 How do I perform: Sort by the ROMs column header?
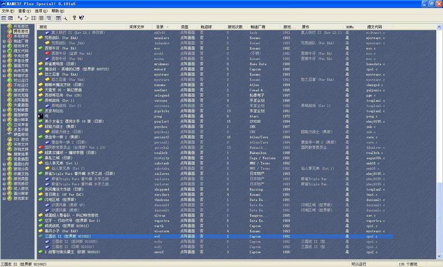click(x=354, y=27)
